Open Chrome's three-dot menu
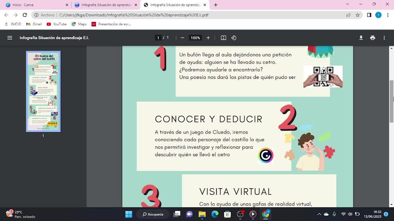394x221 pixels. tap(388, 15)
